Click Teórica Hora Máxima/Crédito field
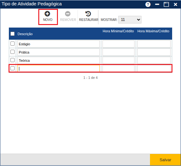Screen dimensions: 181x166 pos(154,60)
